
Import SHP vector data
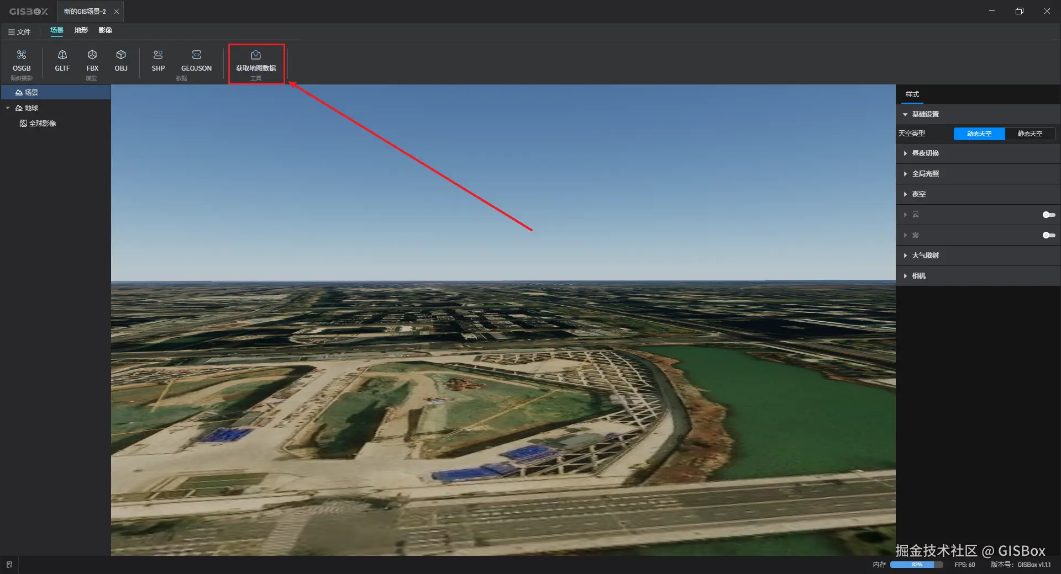(158, 61)
